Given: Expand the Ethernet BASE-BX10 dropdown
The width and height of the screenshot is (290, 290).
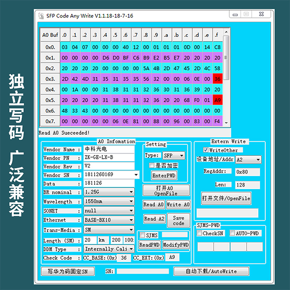Looking at the screenshot, I should (109, 220).
